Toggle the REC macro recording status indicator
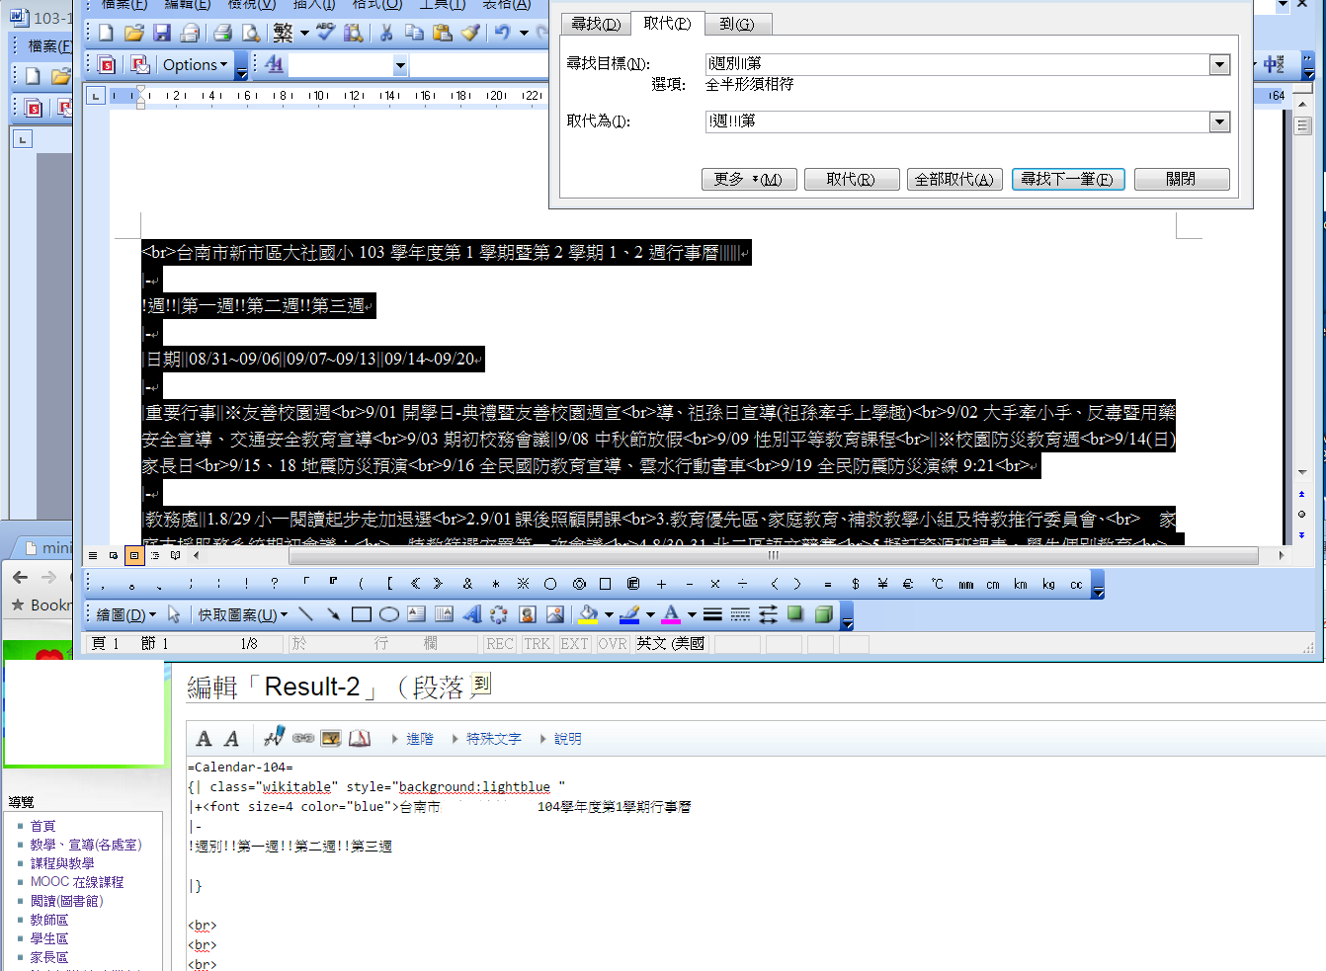The width and height of the screenshot is (1326, 971). coord(500,644)
